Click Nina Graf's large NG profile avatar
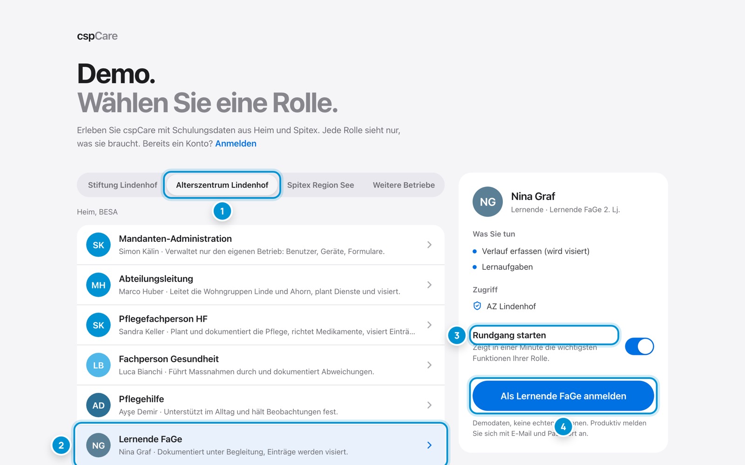745x465 pixels. tap(488, 202)
